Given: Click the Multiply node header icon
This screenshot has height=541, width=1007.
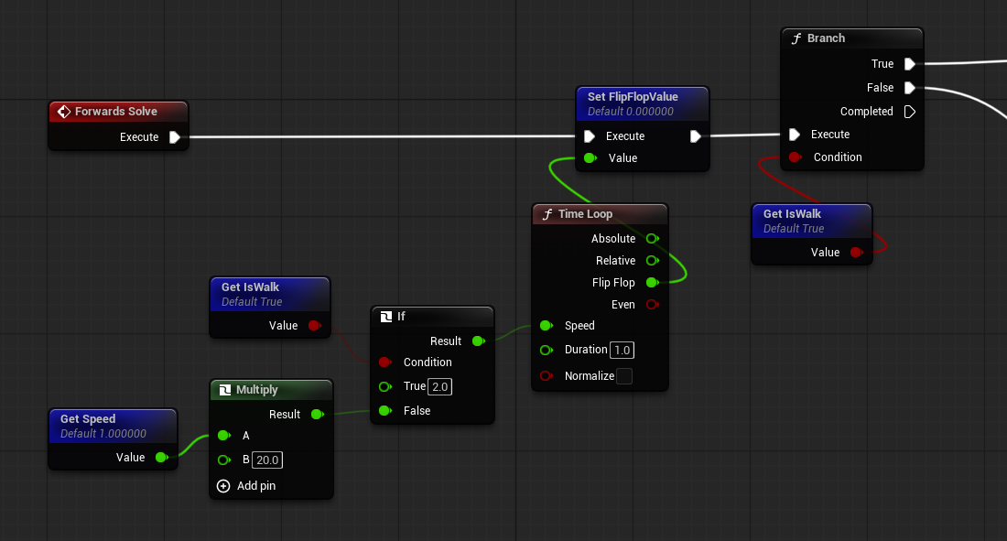Looking at the screenshot, I should 224,389.
